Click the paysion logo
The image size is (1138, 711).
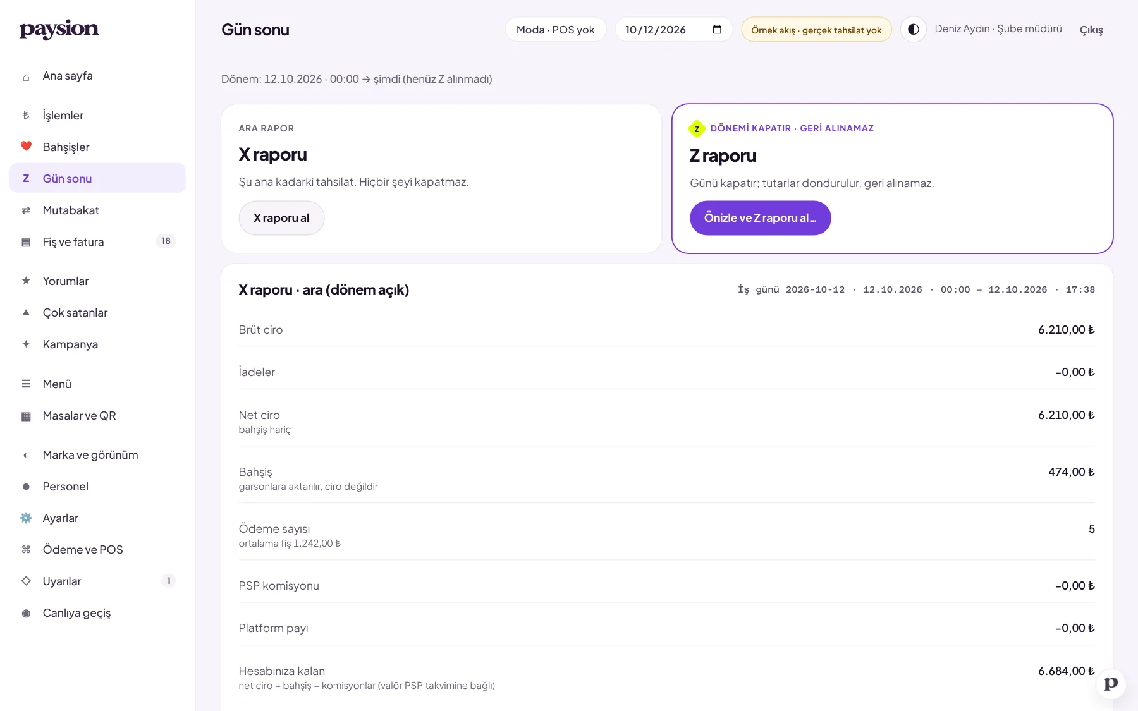point(59,29)
